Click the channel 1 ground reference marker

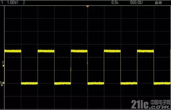(x=2, y=84)
